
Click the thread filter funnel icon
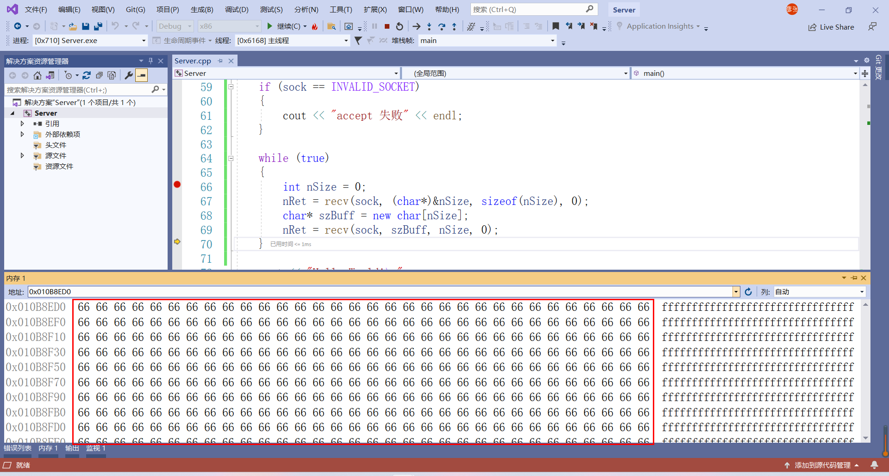pos(358,41)
